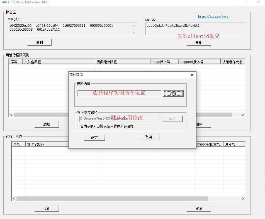This screenshot has width=265, height=219.
Task: Click the disabled 添加 button in dialog
Action: 172,119
